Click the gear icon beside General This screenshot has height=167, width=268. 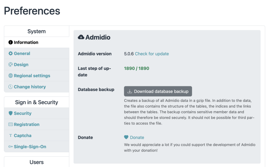(x=11, y=53)
